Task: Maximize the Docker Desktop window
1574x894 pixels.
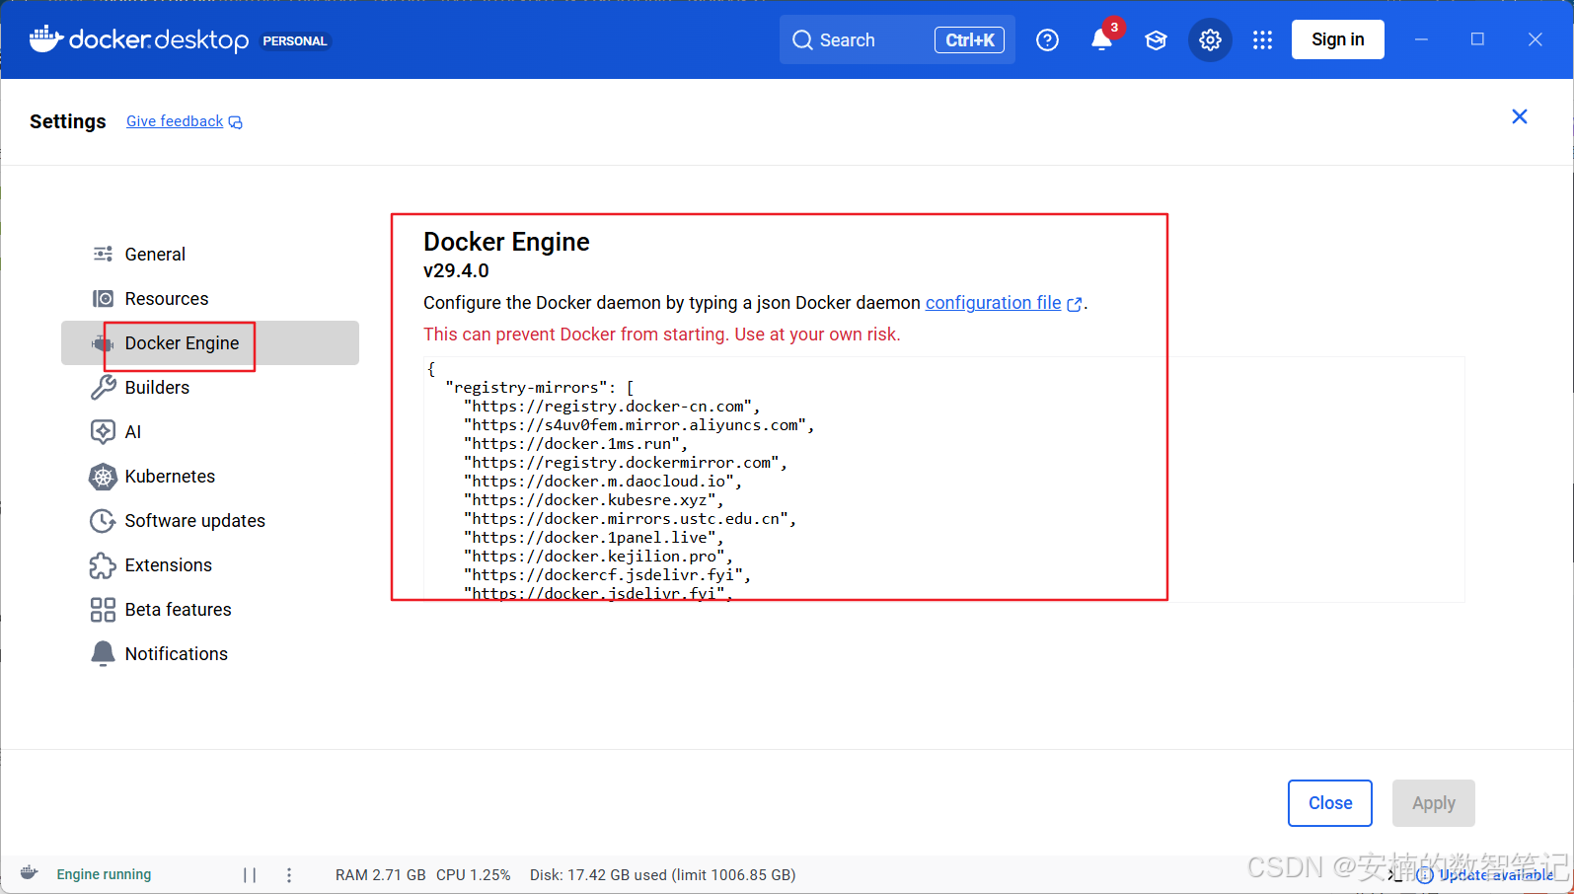Action: tap(1477, 39)
